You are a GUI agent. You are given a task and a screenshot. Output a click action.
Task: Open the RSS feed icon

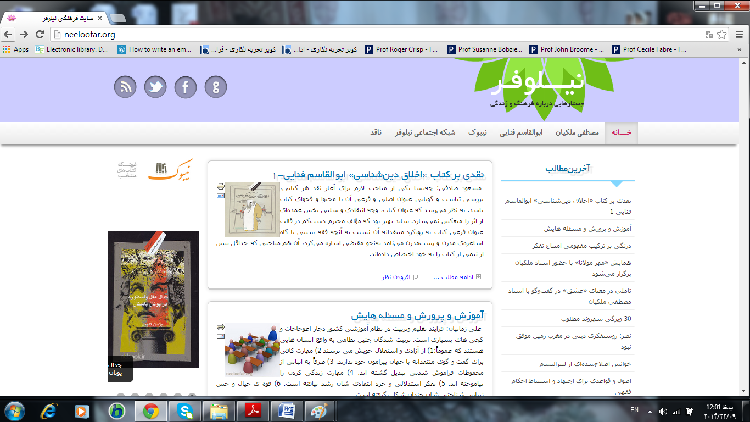(125, 87)
